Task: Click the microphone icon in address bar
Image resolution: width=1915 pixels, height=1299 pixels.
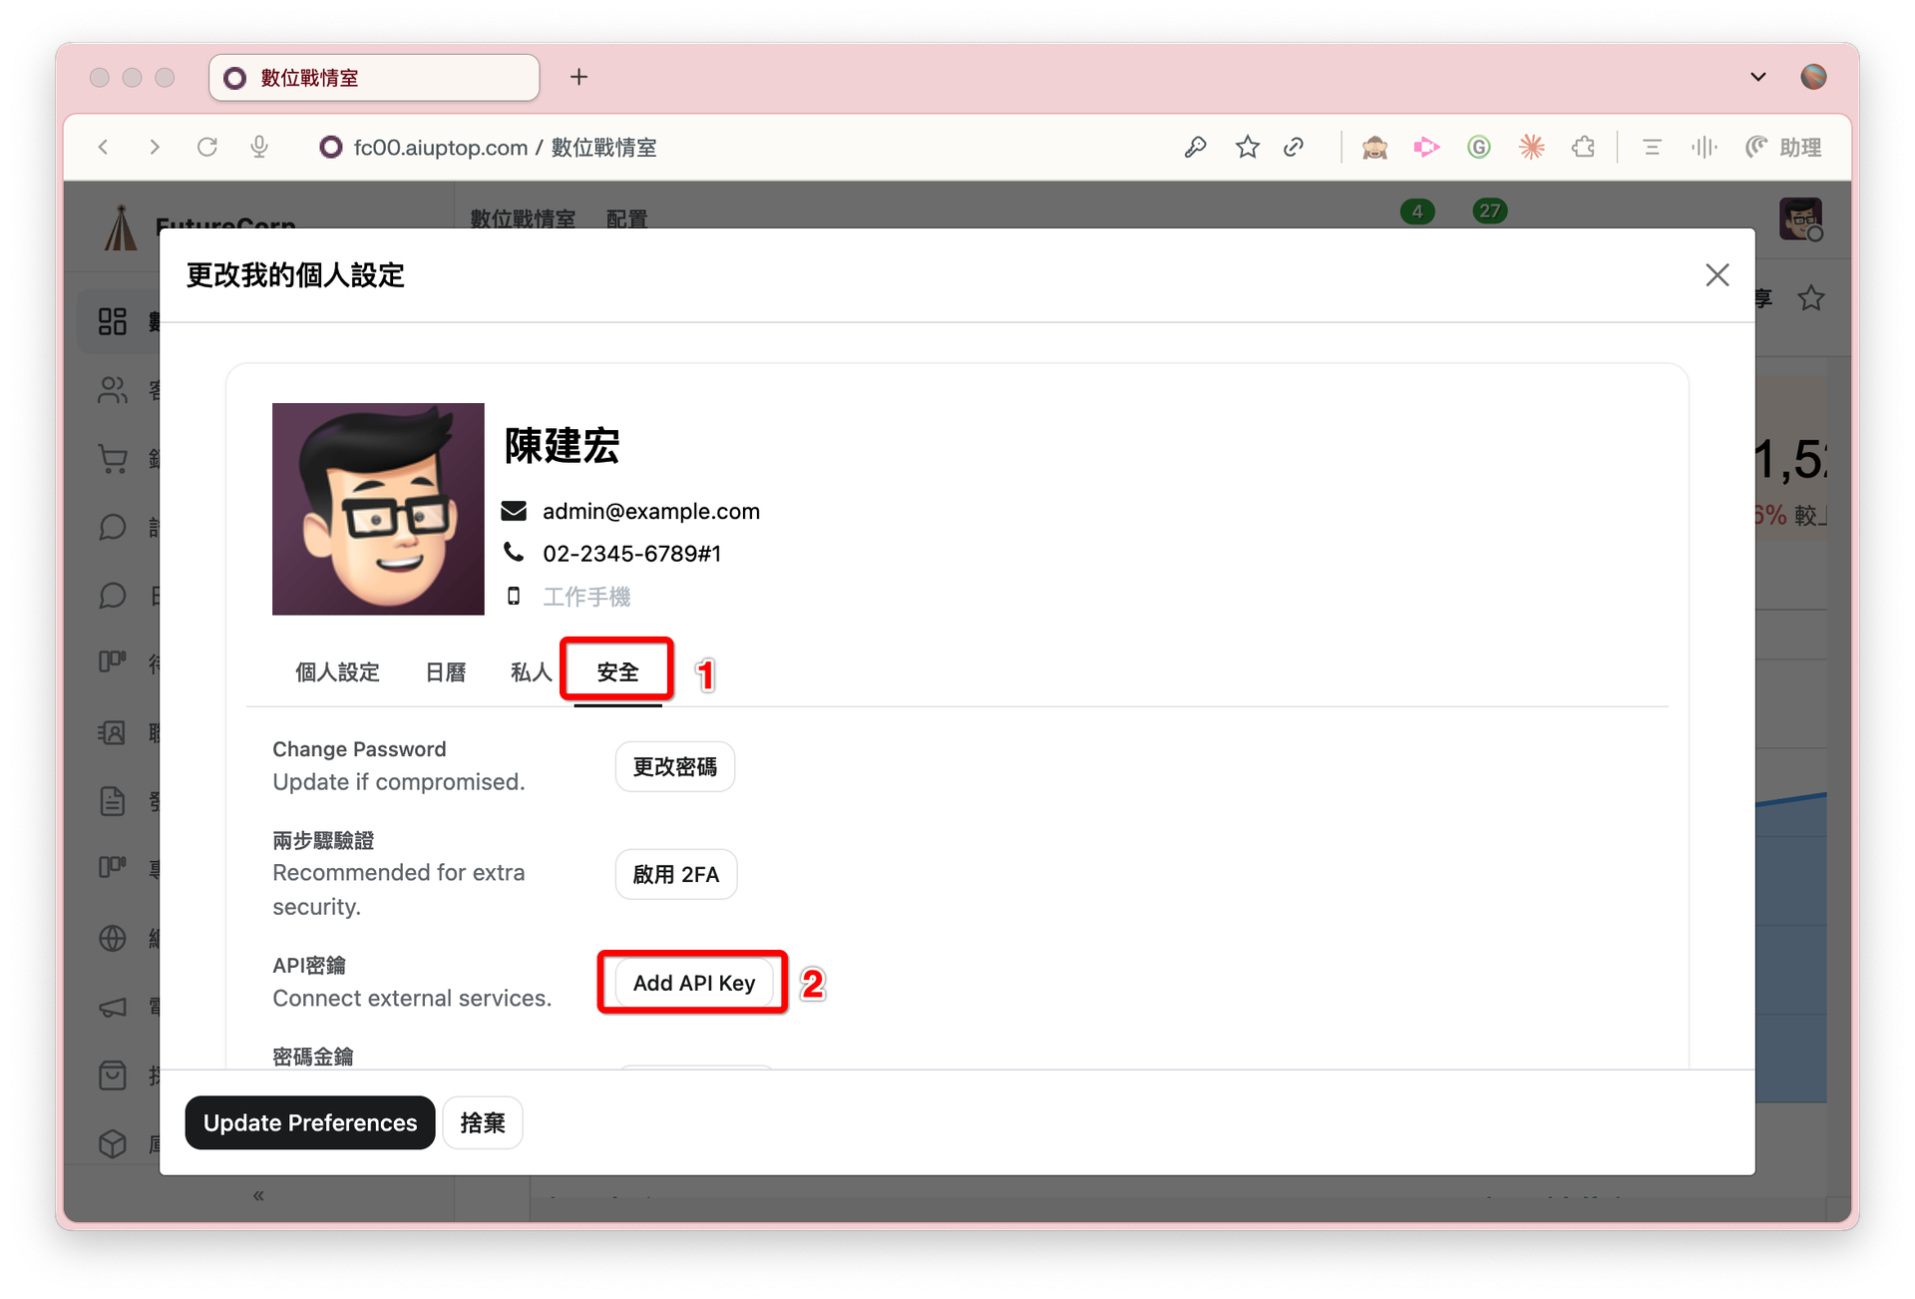Action: (x=259, y=148)
